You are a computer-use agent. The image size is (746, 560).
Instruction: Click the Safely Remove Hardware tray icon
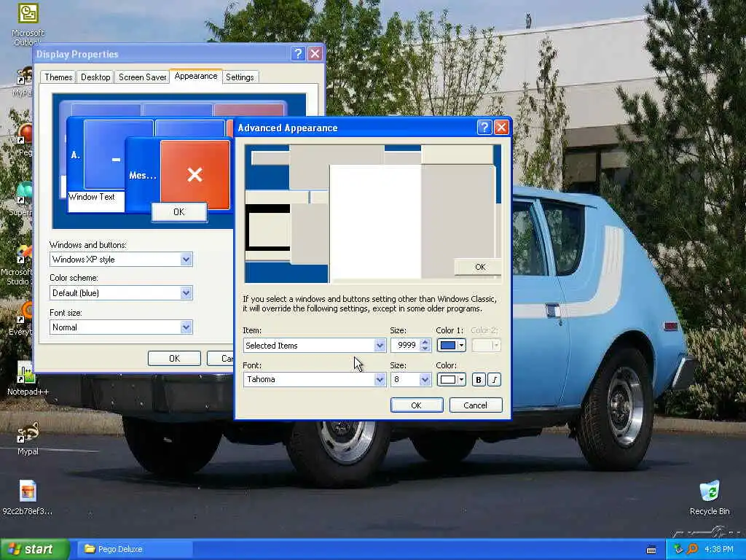pyautogui.click(x=678, y=550)
